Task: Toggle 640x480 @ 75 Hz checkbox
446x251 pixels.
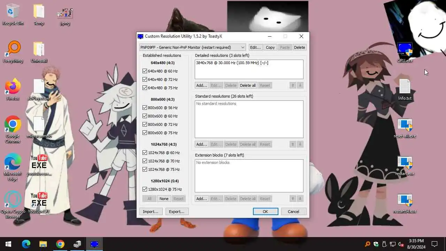Action: [x=145, y=88]
